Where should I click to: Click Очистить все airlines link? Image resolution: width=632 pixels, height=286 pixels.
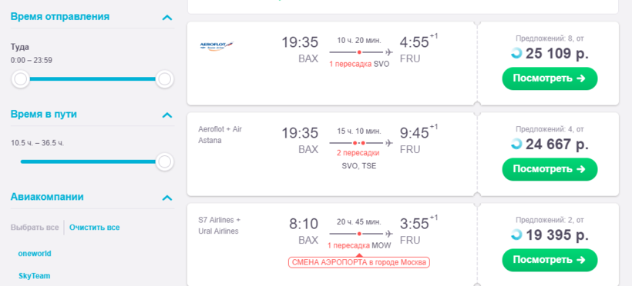pyautogui.click(x=94, y=228)
